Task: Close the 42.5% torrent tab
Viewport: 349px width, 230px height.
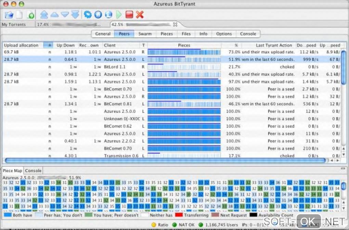Action: (x=175, y=25)
